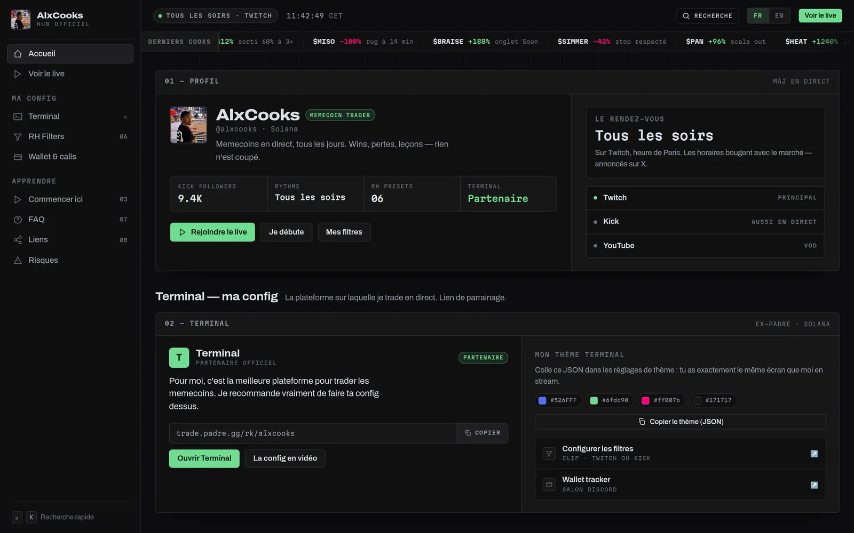854x533 pixels.
Task: Open the Configurer les filtres external arrow
Action: pyautogui.click(x=814, y=454)
